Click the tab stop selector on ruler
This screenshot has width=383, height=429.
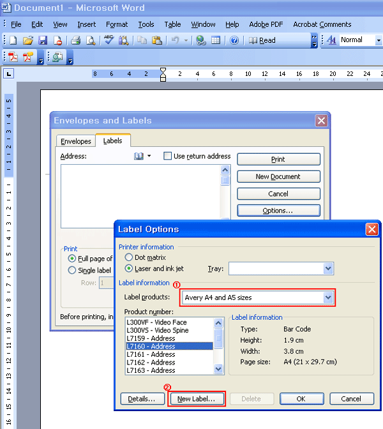(x=9, y=73)
